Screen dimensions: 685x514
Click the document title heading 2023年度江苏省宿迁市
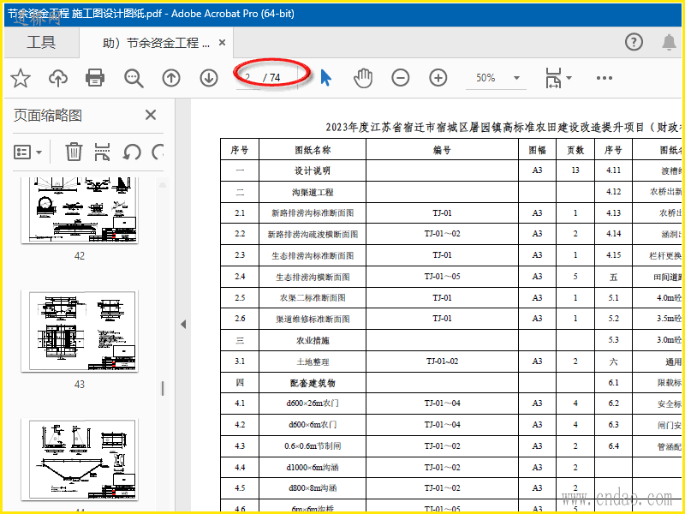click(503, 127)
